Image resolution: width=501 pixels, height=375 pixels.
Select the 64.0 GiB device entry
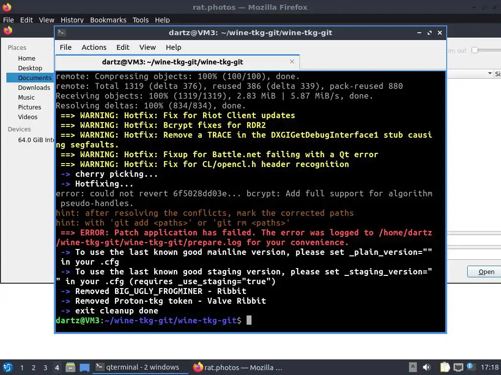pos(36,140)
